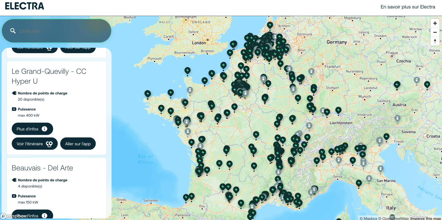Image resolution: width=442 pixels, height=220 pixels.
Task: Click the 'max 400 kW' value
Action: (x=28, y=115)
